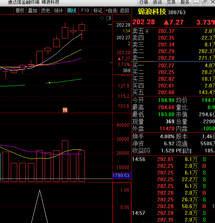Select 卖四 price 202.35
This screenshot has height=223, width=215.
(x=166, y=38)
